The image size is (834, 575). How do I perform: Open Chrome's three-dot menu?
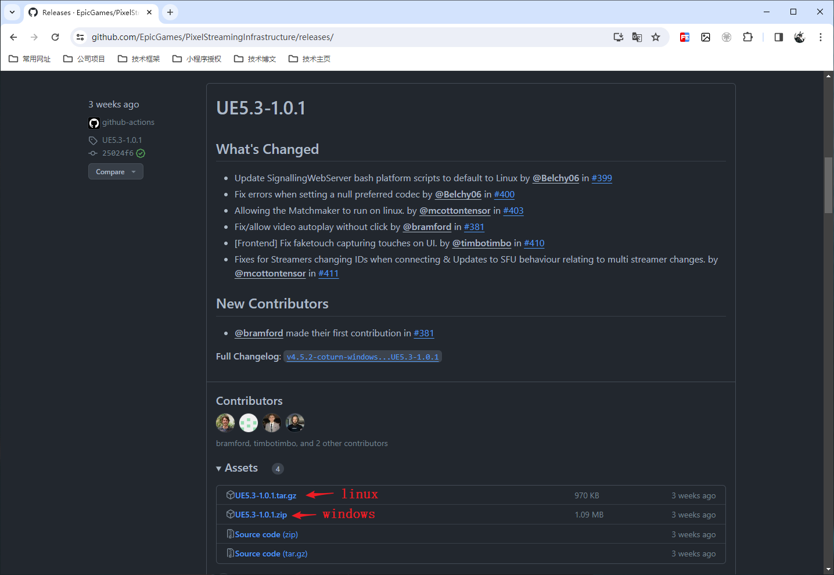pos(821,37)
